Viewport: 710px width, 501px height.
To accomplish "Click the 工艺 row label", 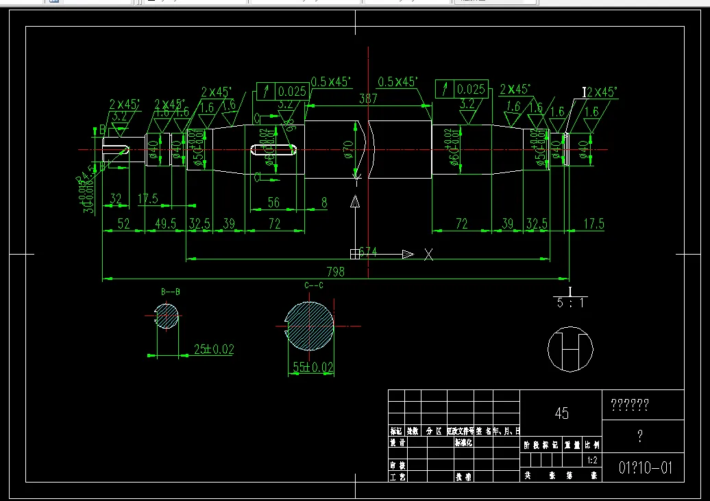I will [397, 476].
